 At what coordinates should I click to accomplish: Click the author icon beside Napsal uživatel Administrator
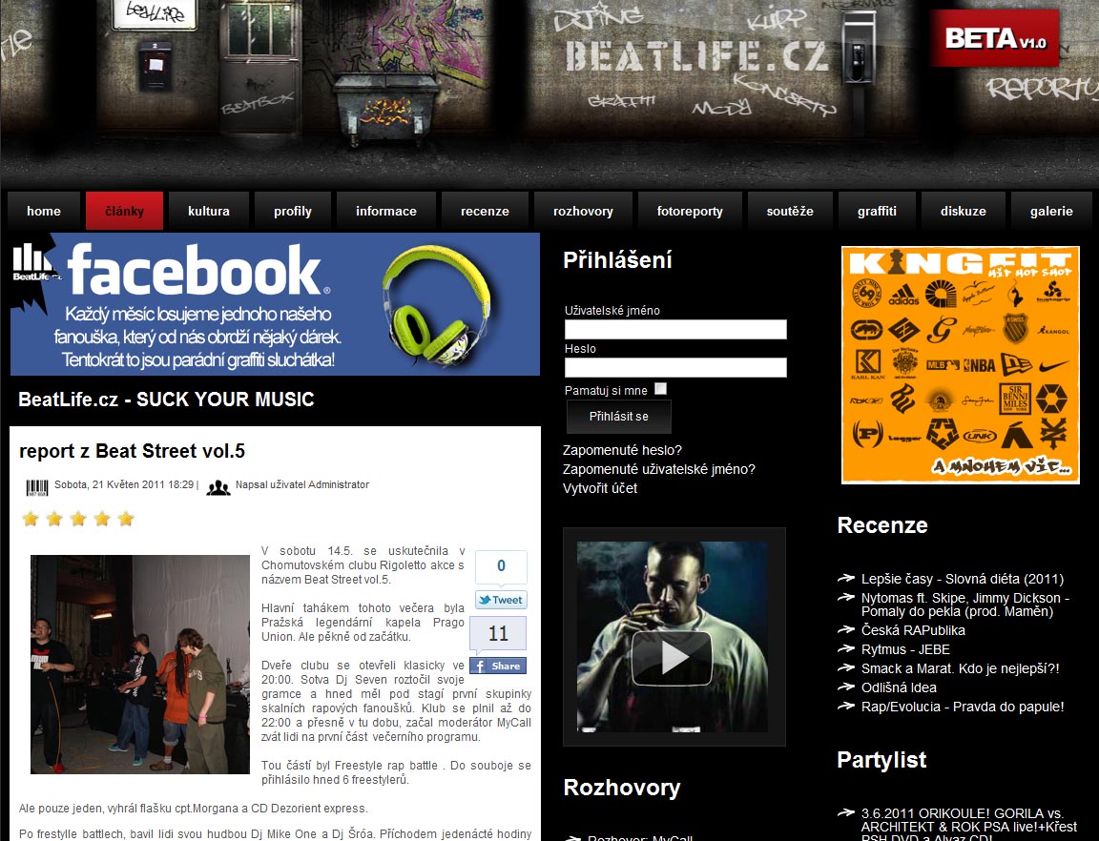tap(218, 488)
